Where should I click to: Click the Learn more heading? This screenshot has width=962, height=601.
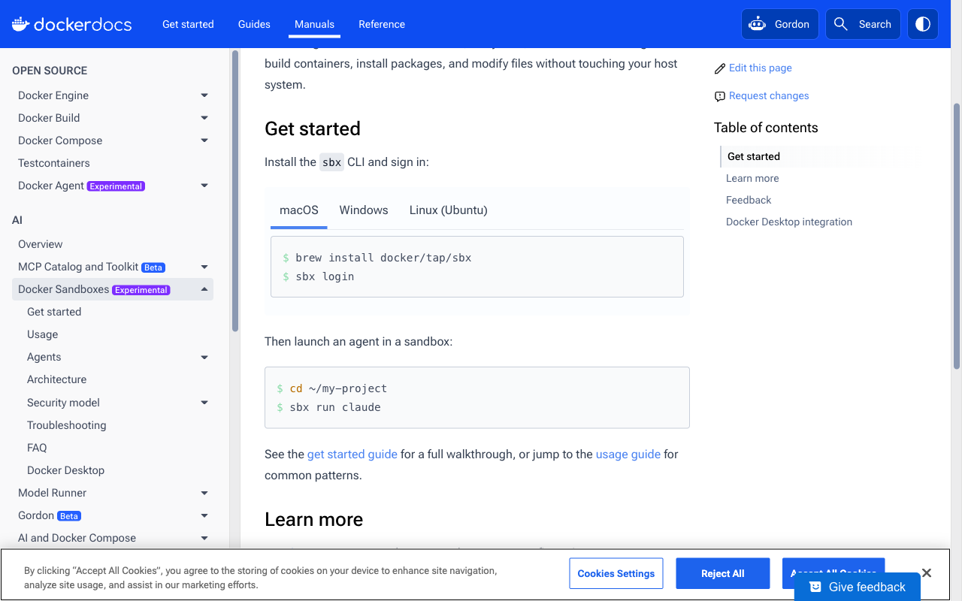click(x=313, y=519)
